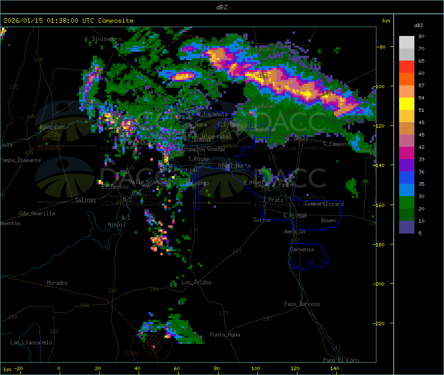The height and width of the screenshot is (375, 444).
Task: Click the 'J_Prats' map label
Action: (x=273, y=200)
